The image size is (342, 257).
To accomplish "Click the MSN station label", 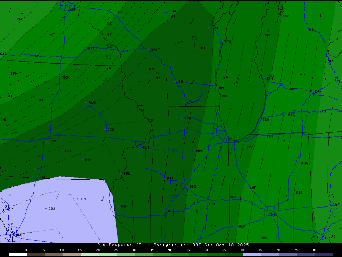I will pyautogui.click(x=181, y=82).
